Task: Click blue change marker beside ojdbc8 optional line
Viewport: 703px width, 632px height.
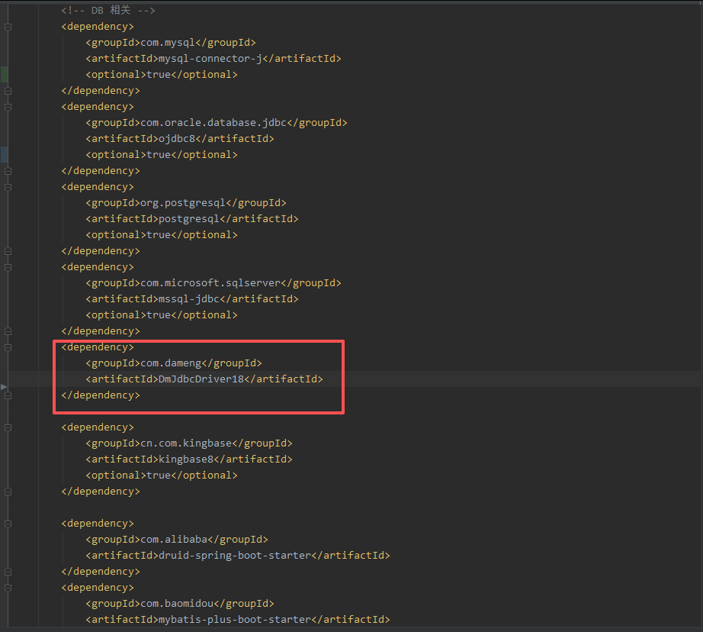Action: click(x=5, y=155)
